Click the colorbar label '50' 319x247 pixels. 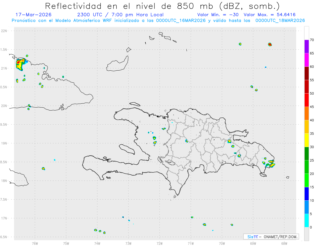click(x=312, y=94)
